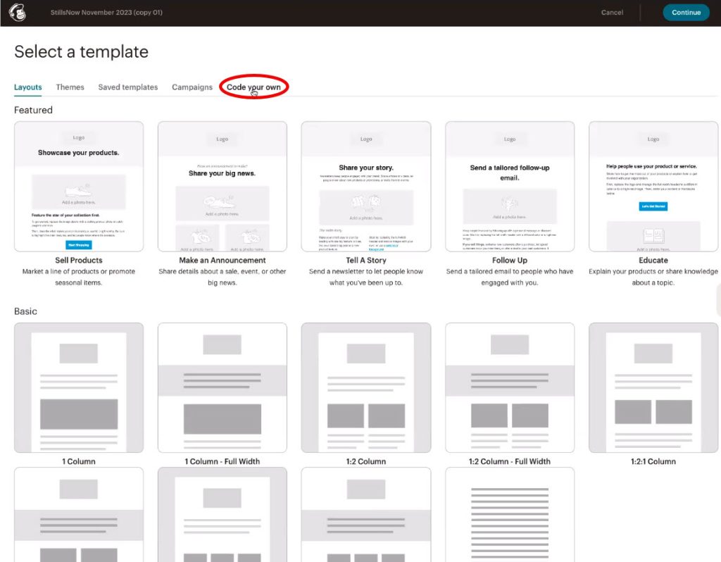Select the Code your own tab
This screenshot has height=562, width=721.
[x=253, y=87]
